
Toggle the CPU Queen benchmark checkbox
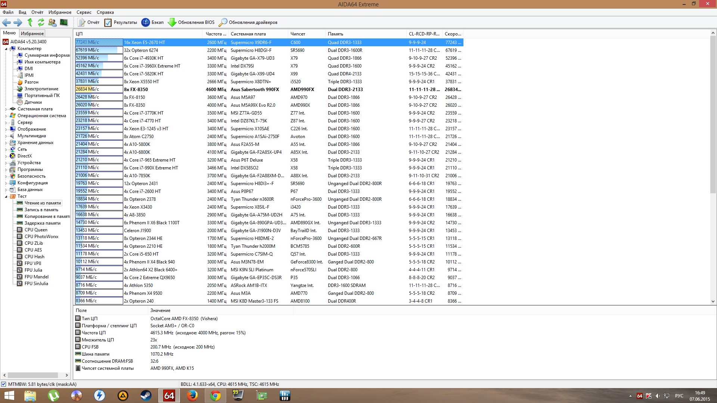(x=20, y=230)
